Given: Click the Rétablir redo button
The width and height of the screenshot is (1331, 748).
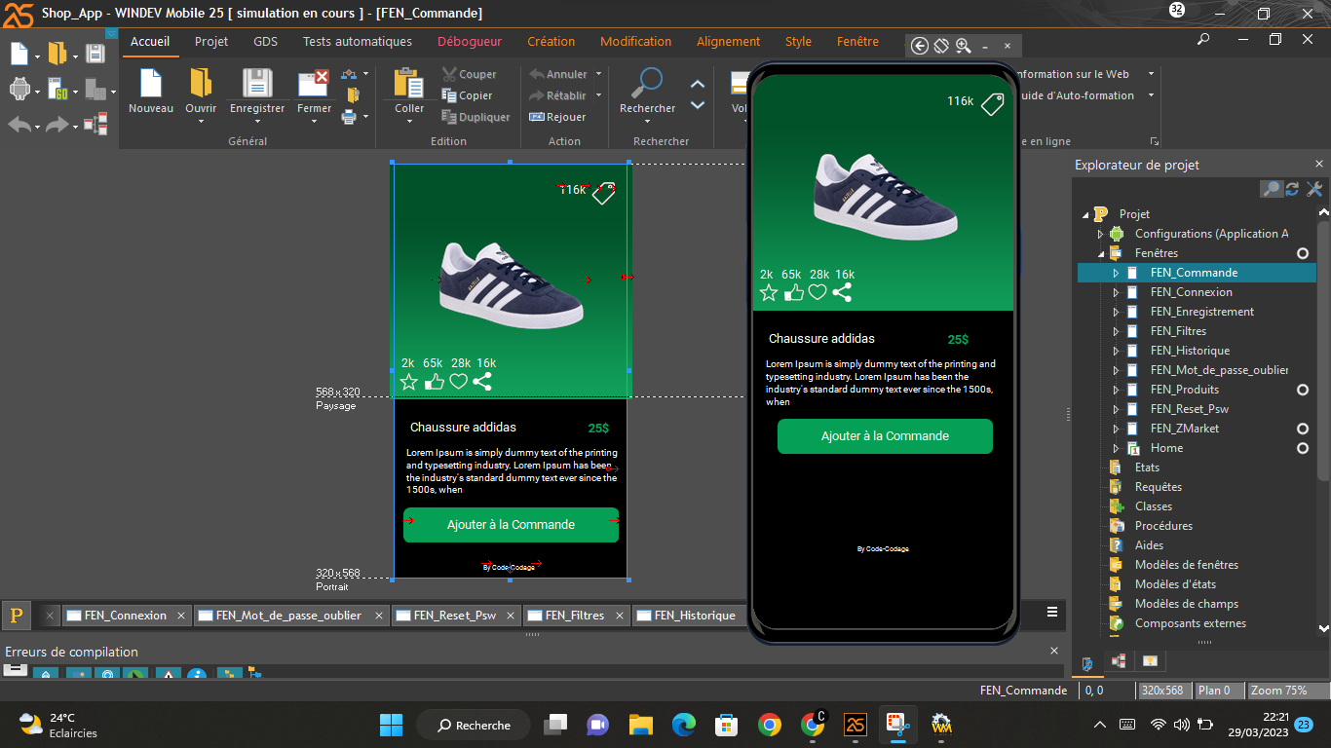Looking at the screenshot, I should (557, 95).
